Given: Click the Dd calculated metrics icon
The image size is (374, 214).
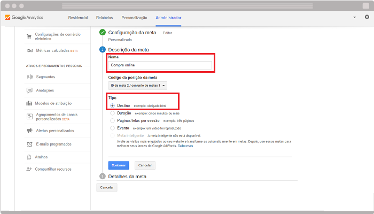Looking at the screenshot, I should tap(30, 51).
